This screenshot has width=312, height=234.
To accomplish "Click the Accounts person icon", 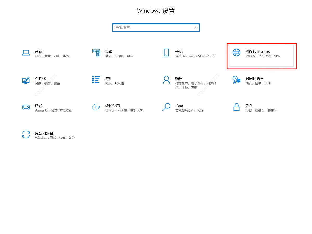I will (166, 80).
